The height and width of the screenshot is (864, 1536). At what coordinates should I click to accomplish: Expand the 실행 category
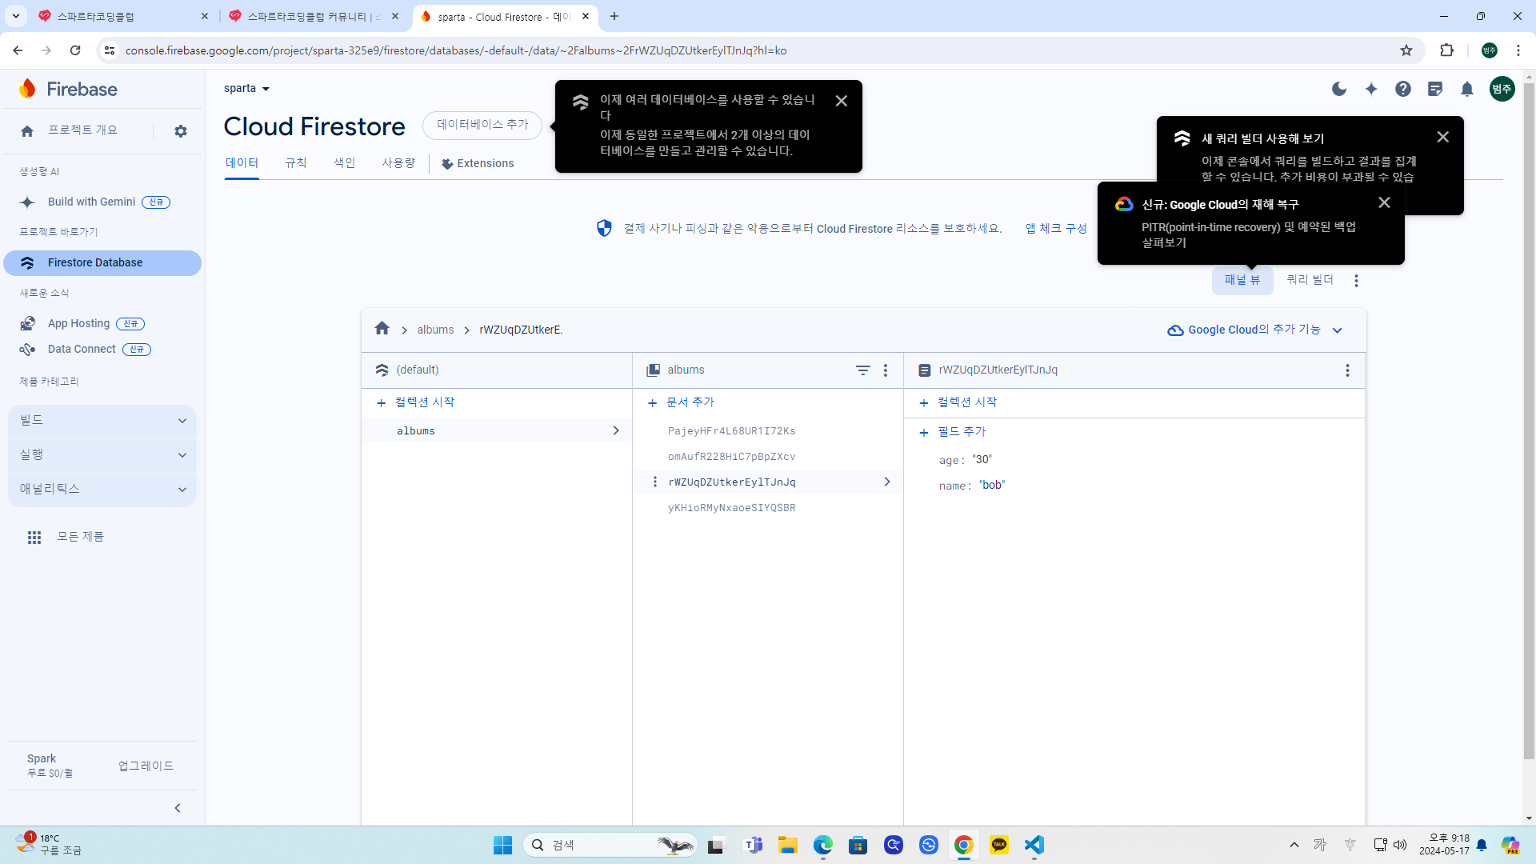tap(102, 455)
